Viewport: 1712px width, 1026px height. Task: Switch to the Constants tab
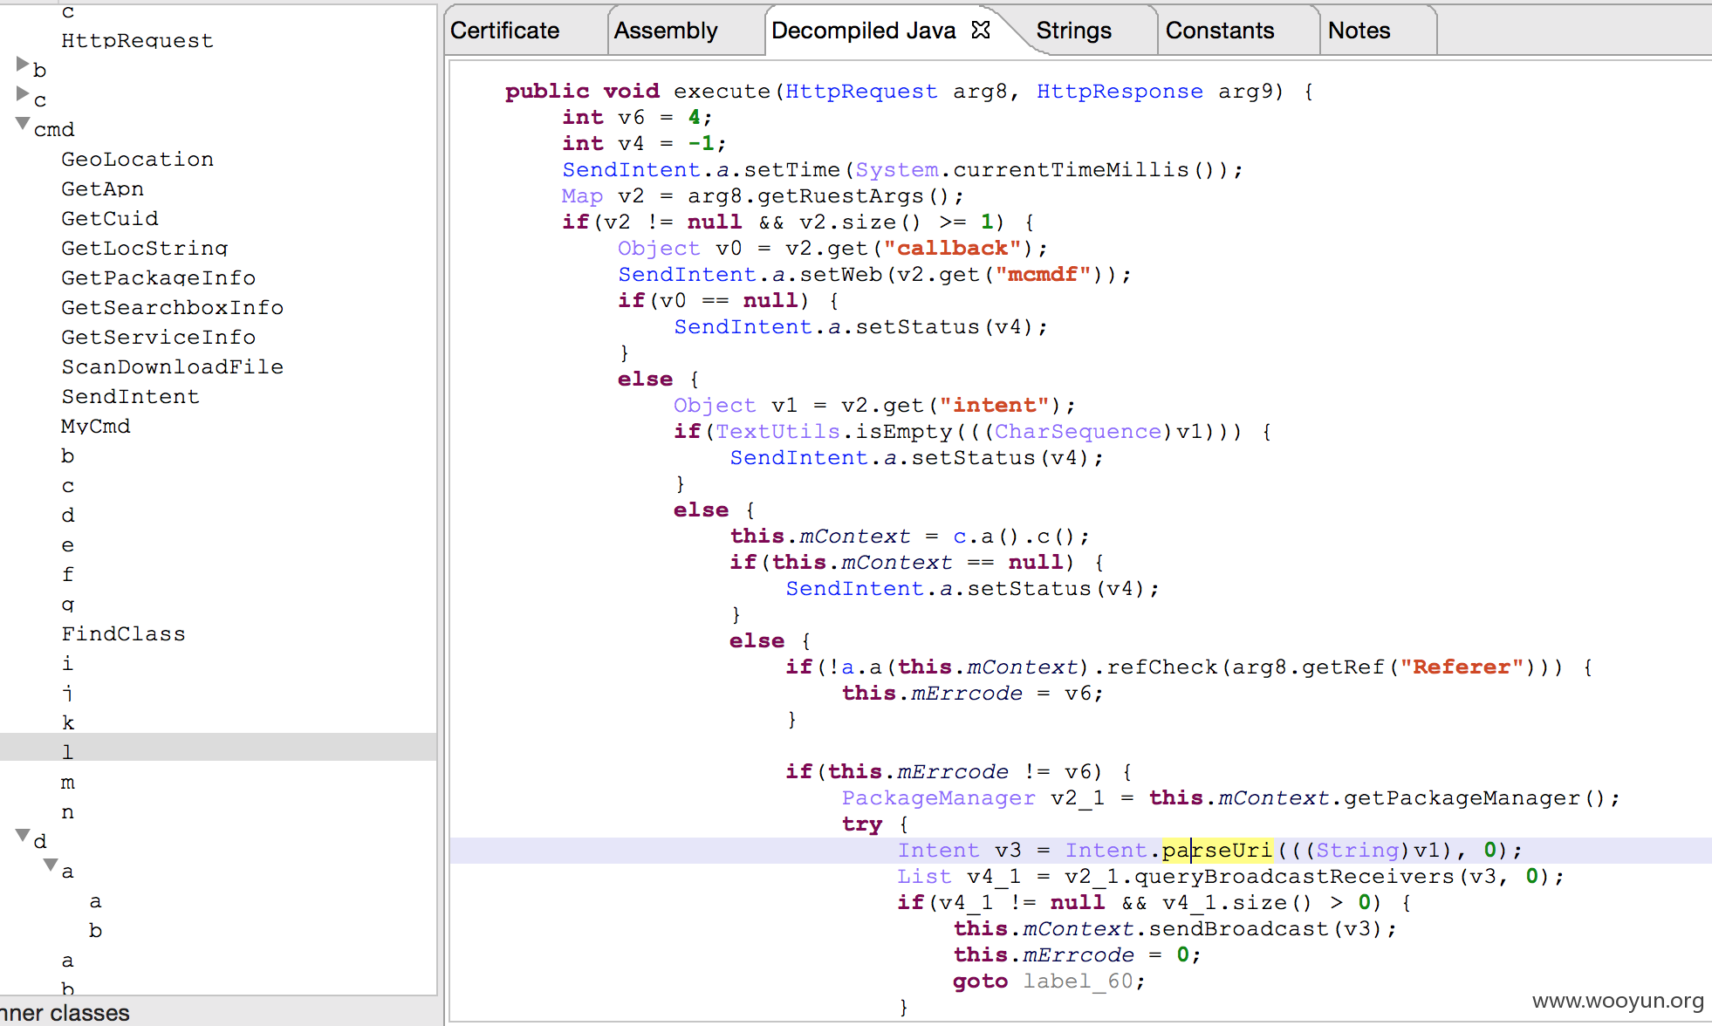(x=1220, y=31)
